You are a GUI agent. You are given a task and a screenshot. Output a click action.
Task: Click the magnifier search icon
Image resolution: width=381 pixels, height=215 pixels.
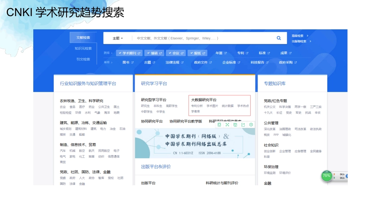pyautogui.click(x=279, y=38)
